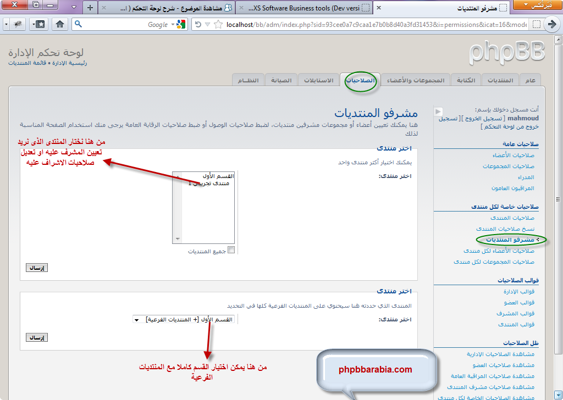Viewport: 563px width, 400px height.
Task: Open المدراء sidebar link
Action: pyautogui.click(x=526, y=177)
